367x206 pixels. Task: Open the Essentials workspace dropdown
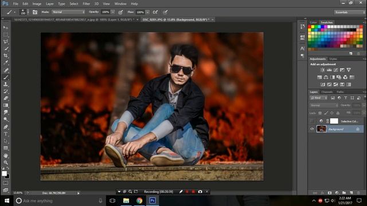[x=349, y=12]
